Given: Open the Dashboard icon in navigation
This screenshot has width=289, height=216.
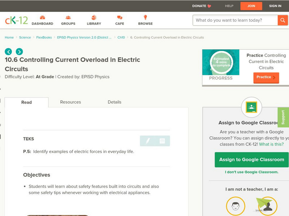Looking at the screenshot, I should point(42,18).
